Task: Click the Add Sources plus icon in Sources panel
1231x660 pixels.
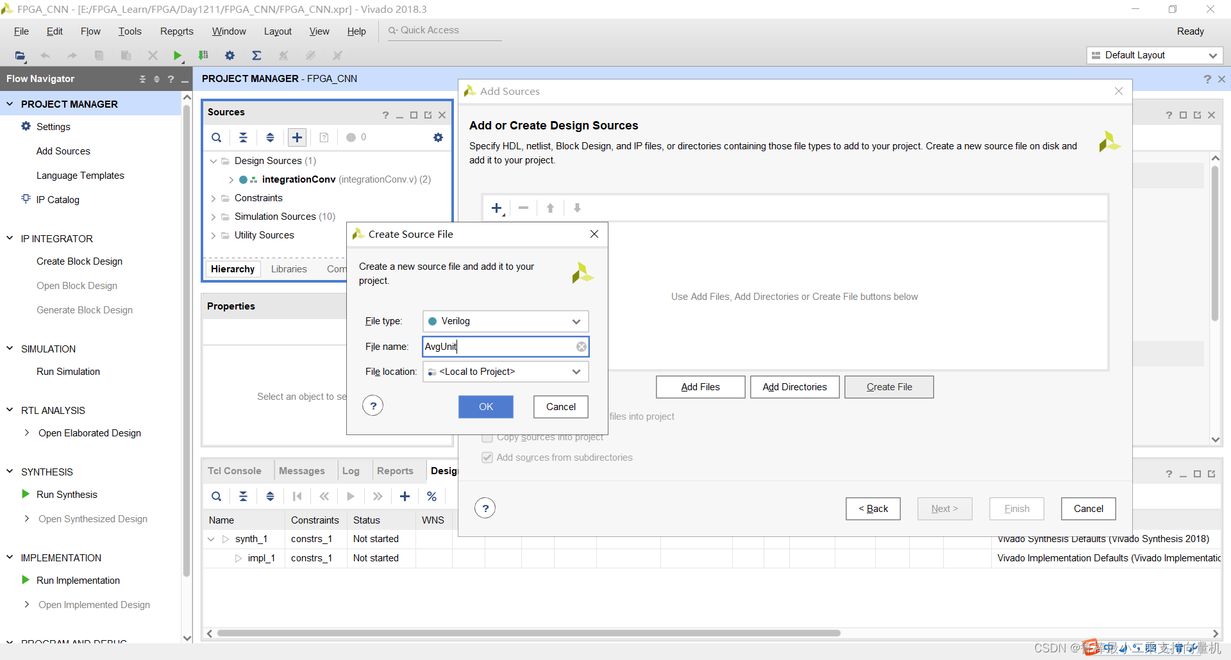Action: (x=297, y=137)
